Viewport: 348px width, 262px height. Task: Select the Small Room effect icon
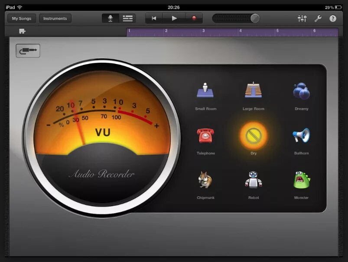[x=205, y=90]
